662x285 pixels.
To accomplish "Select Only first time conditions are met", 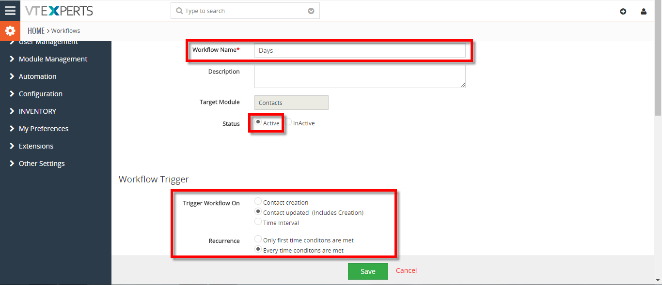I will [258, 239].
